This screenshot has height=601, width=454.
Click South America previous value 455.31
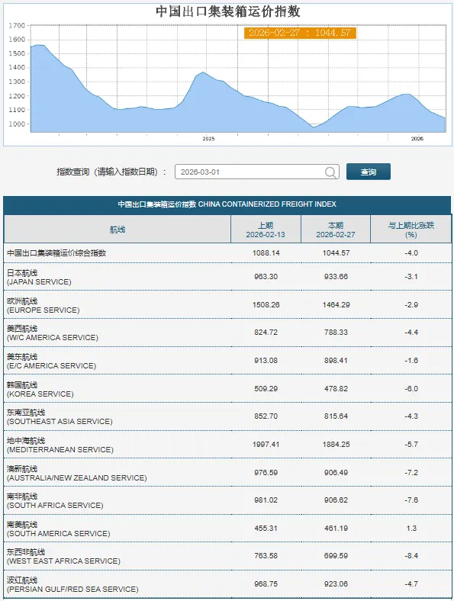(266, 529)
